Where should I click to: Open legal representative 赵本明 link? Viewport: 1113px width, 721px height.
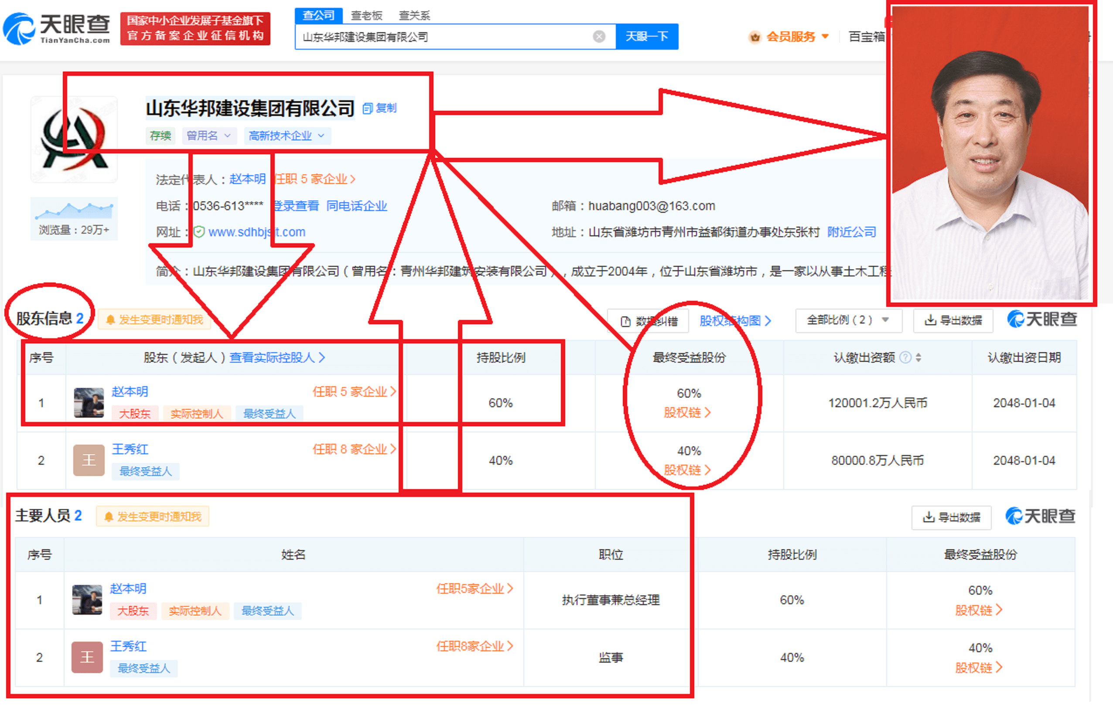247,179
